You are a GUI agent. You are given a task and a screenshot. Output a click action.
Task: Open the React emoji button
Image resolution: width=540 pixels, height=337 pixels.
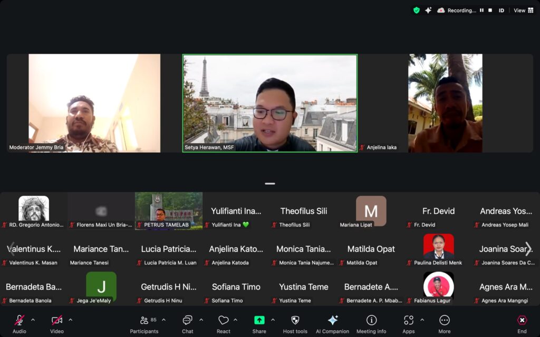click(x=223, y=321)
